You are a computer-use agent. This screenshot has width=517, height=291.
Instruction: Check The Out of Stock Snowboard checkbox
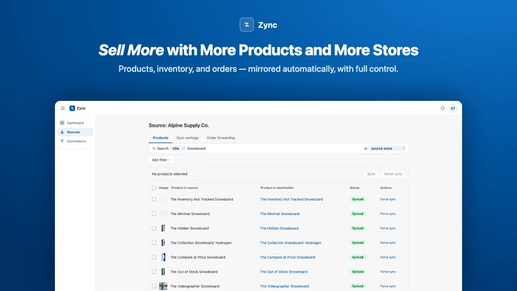point(154,272)
